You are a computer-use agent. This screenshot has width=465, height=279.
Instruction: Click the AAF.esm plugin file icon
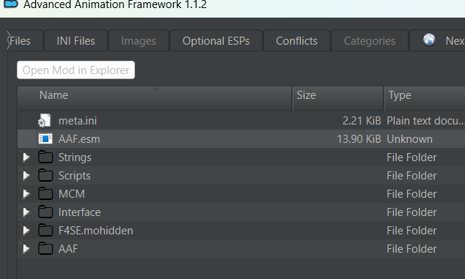click(x=45, y=138)
